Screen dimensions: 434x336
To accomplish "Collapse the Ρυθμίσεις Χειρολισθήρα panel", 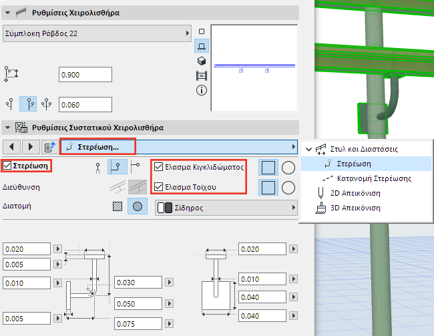I will coord(8,13).
